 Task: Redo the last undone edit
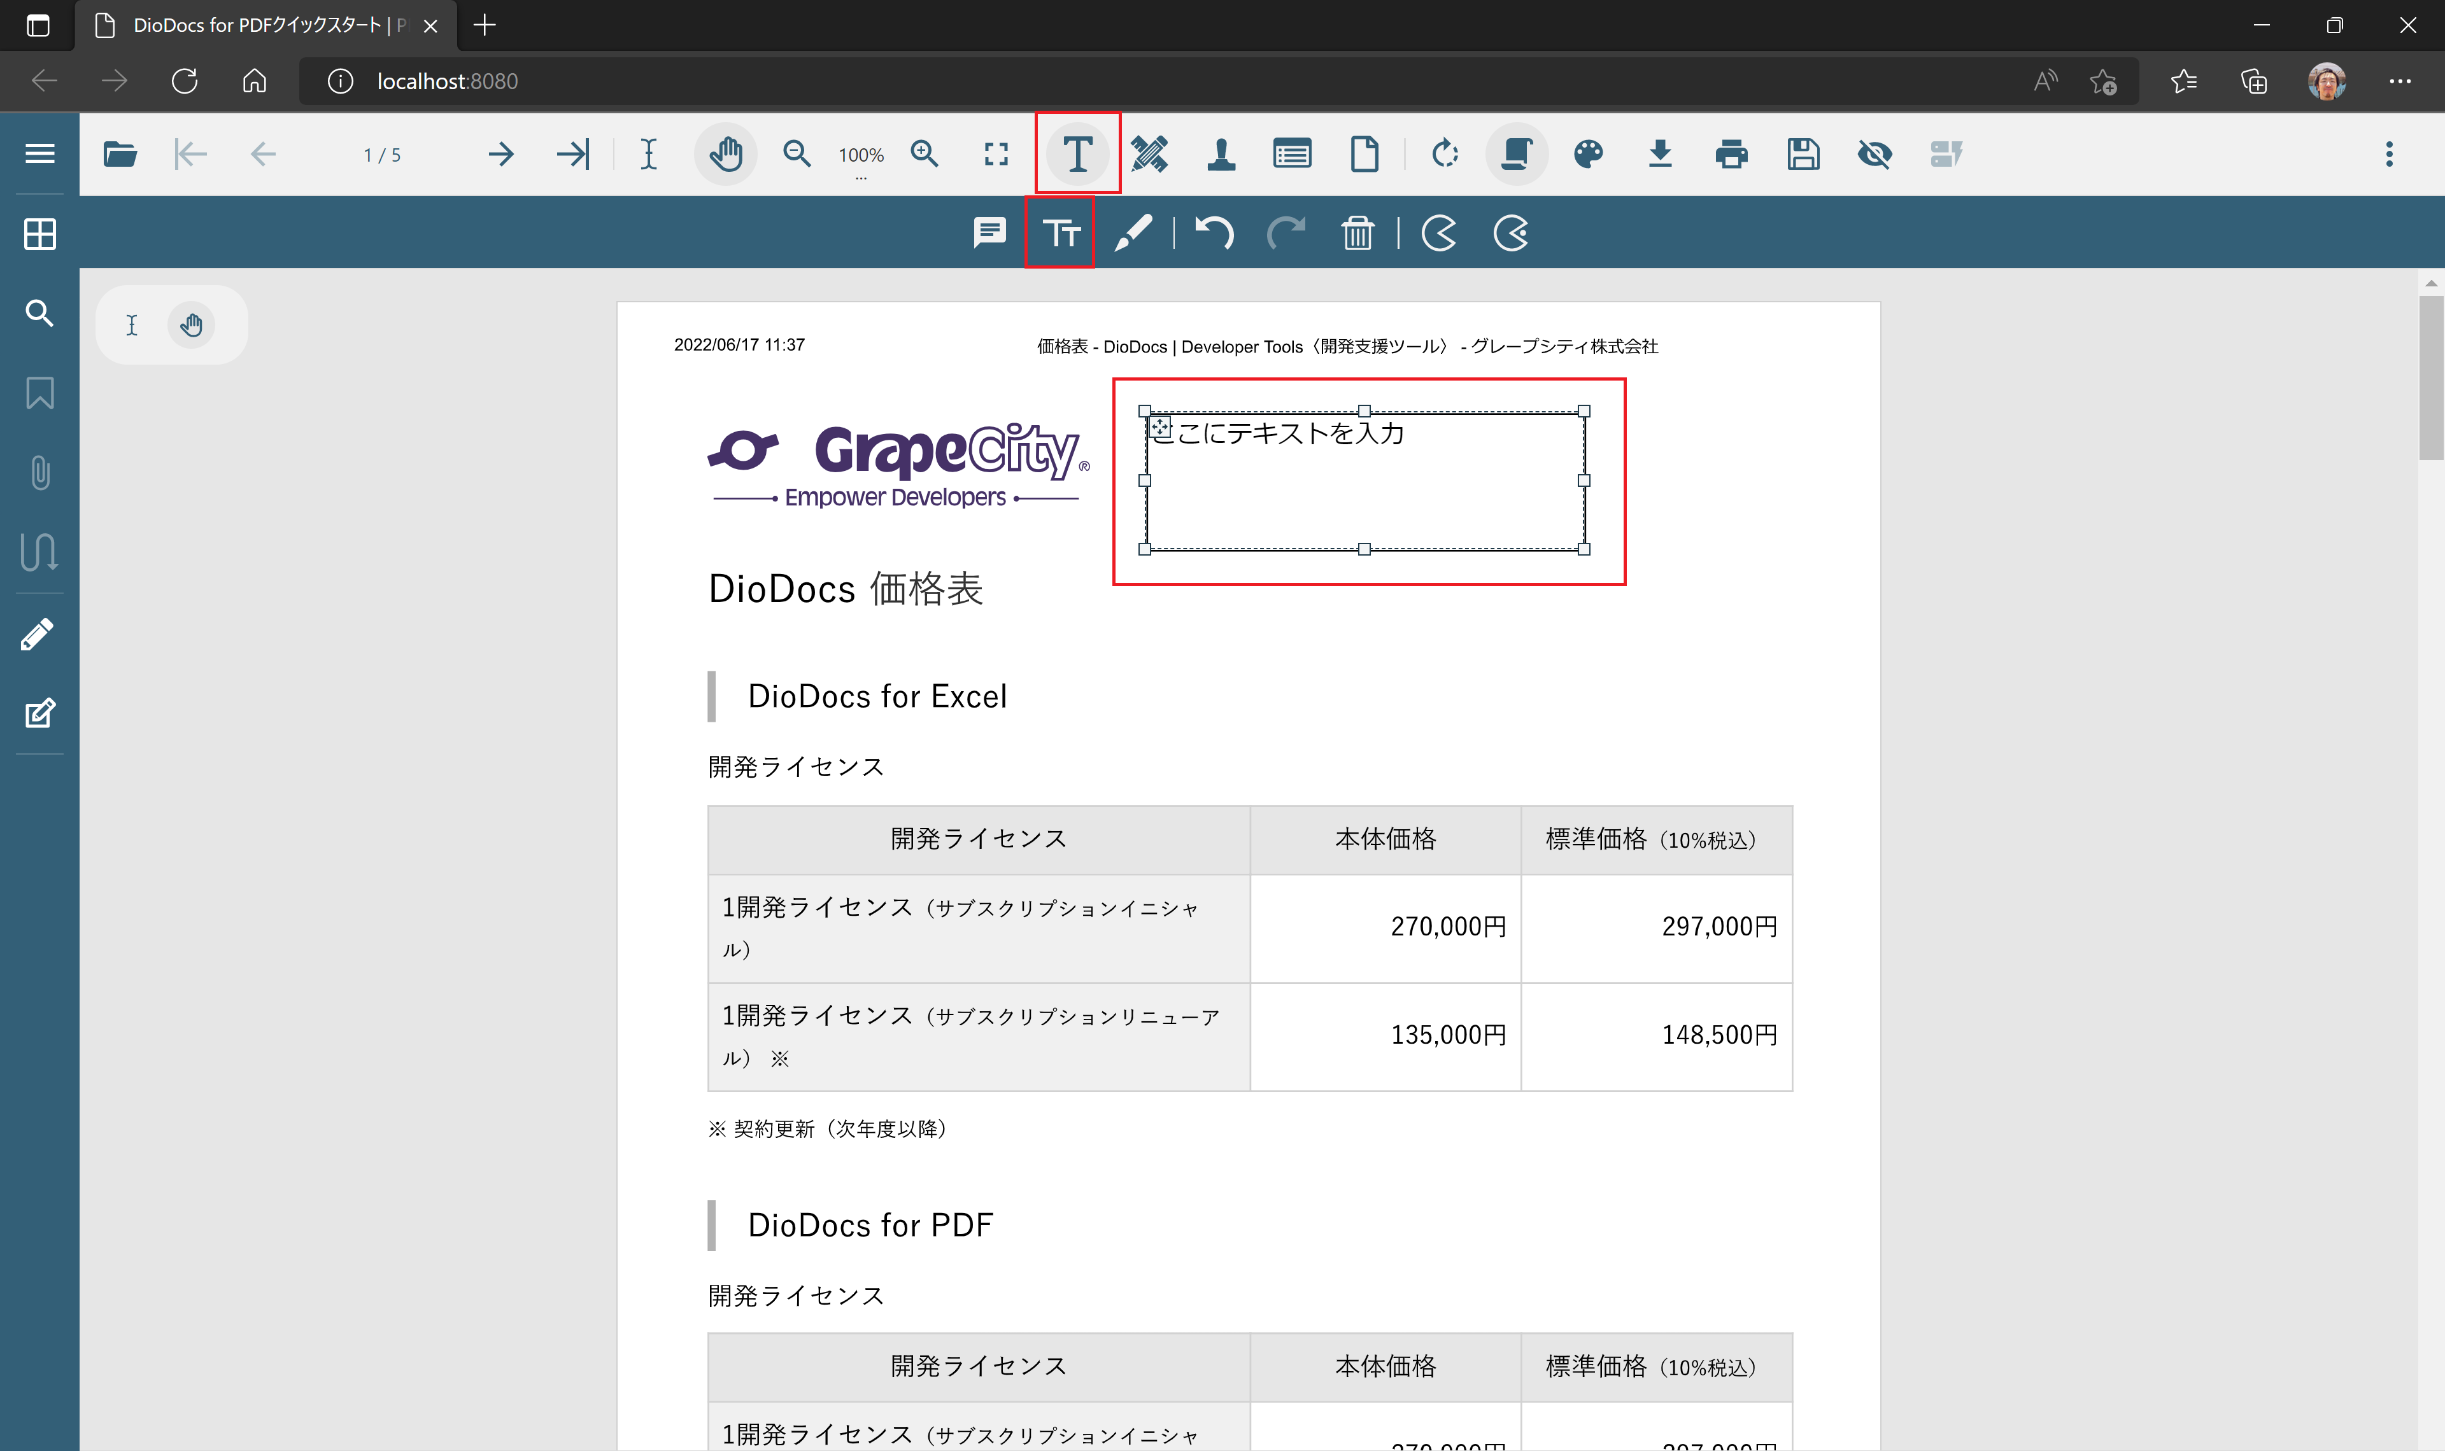[1286, 233]
